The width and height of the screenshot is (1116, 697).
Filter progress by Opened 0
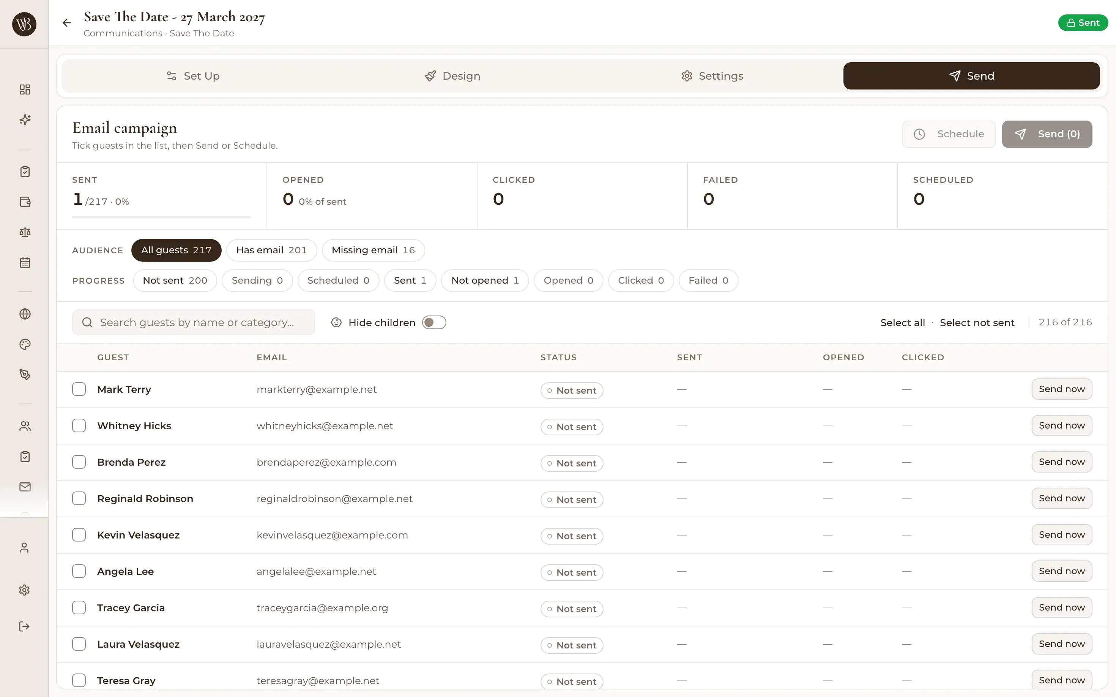568,280
